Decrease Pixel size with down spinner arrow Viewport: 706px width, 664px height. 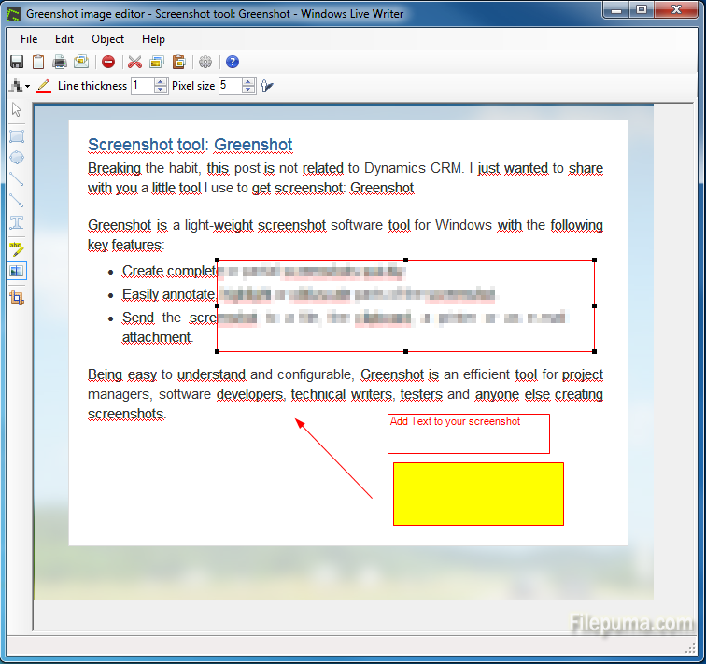(248, 91)
